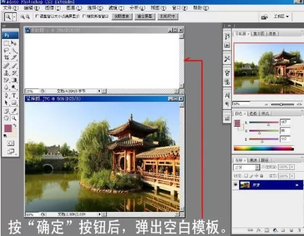Select the Hand tool
The image size is (304, 236).
[6, 118]
